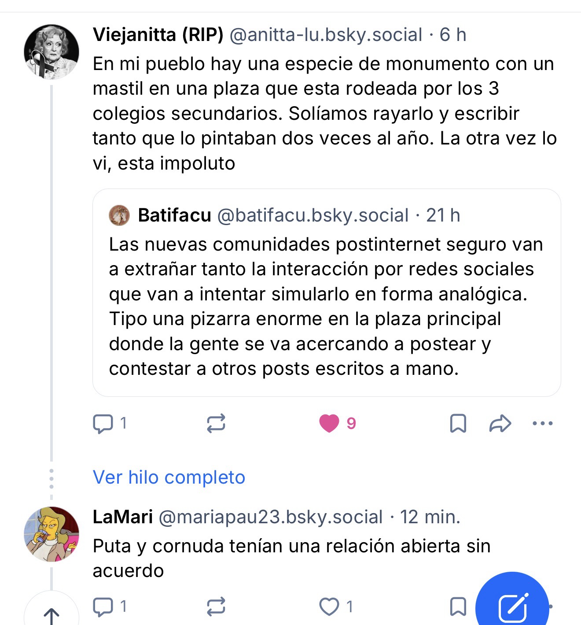Open Batifacu's quoted post text
The width and height of the screenshot is (581, 625).
pos(326,306)
